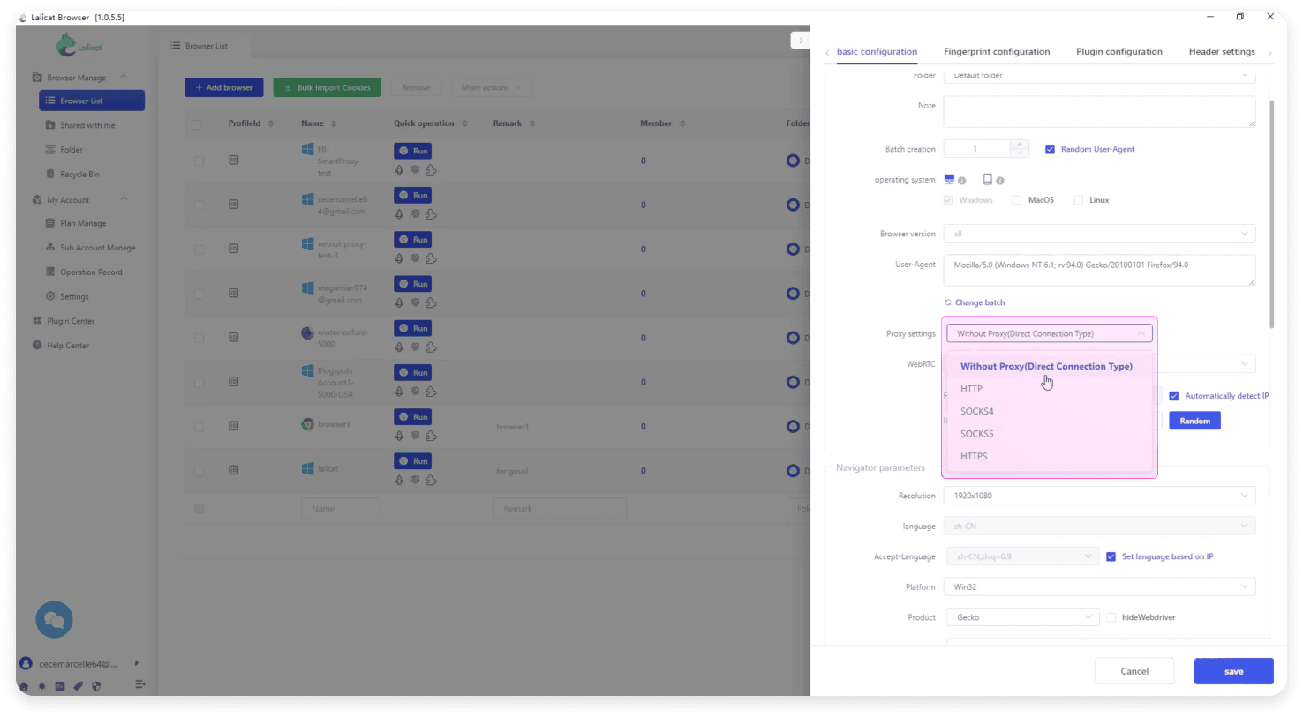Open the Platform Win32 dropdown

[x=1099, y=586]
